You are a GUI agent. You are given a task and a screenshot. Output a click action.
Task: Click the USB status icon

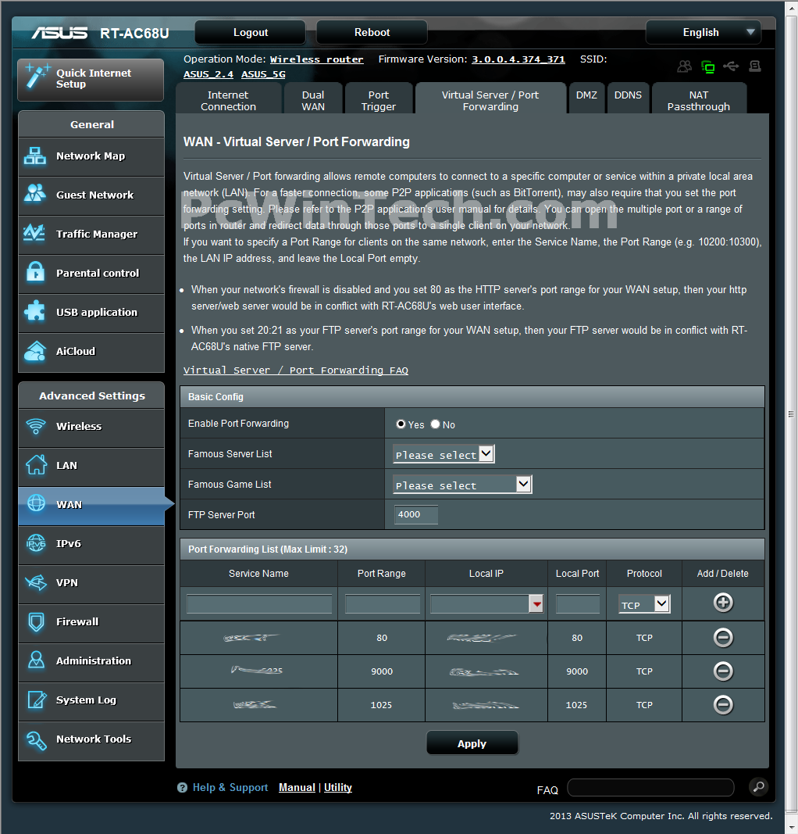click(731, 66)
